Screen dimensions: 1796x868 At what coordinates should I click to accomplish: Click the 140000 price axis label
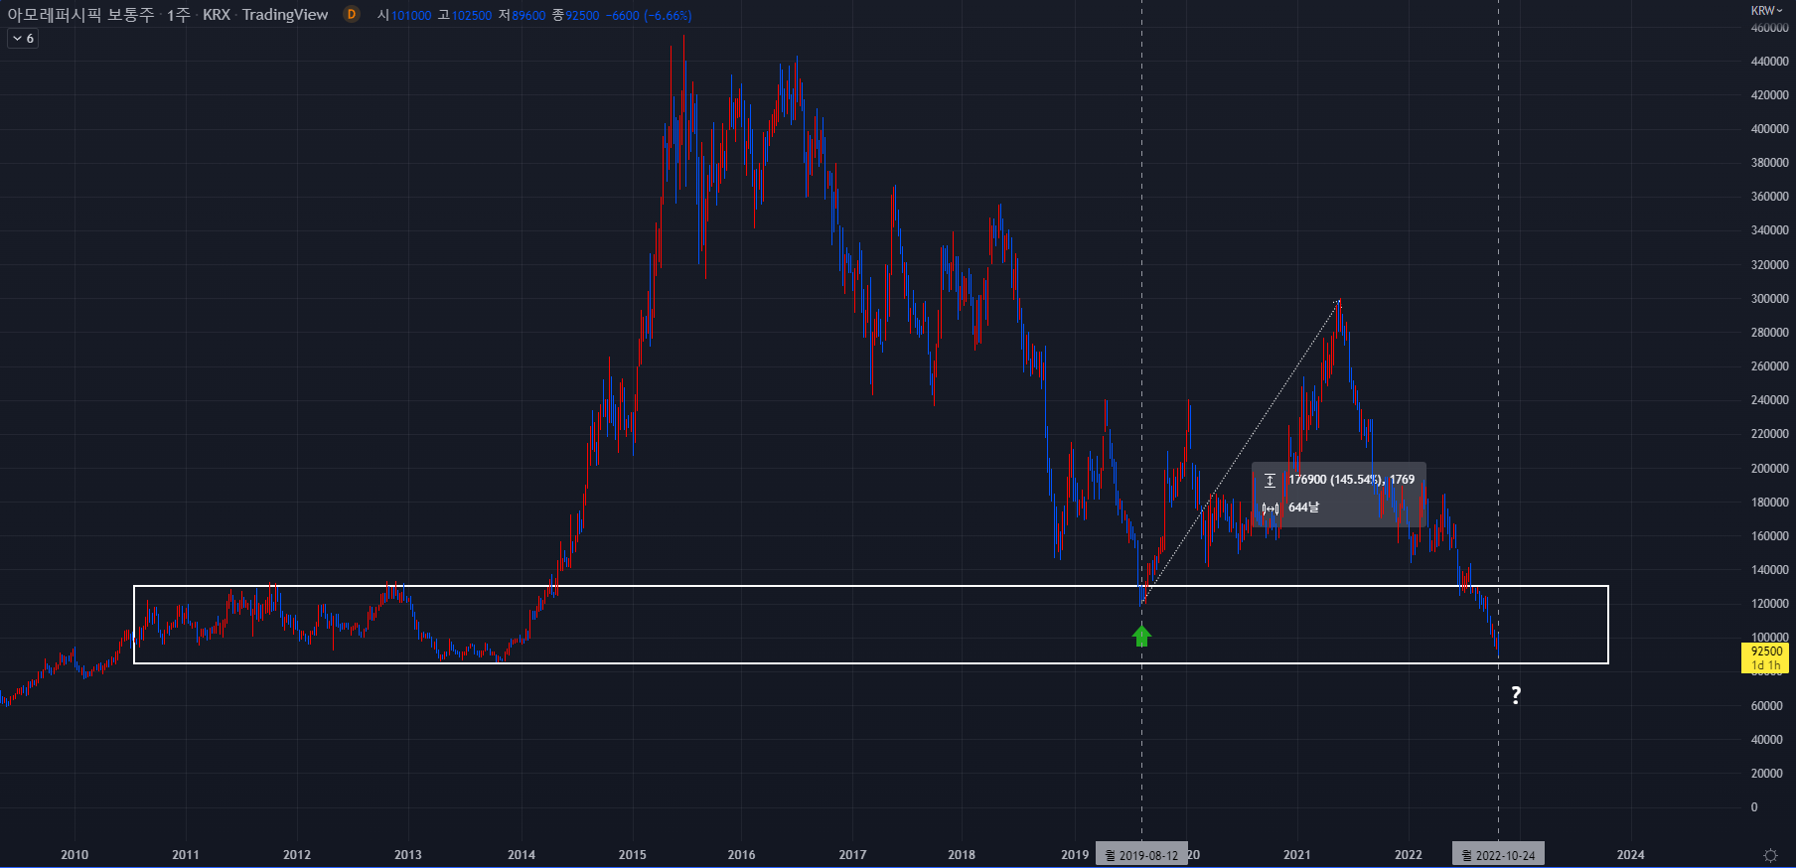click(x=1769, y=570)
